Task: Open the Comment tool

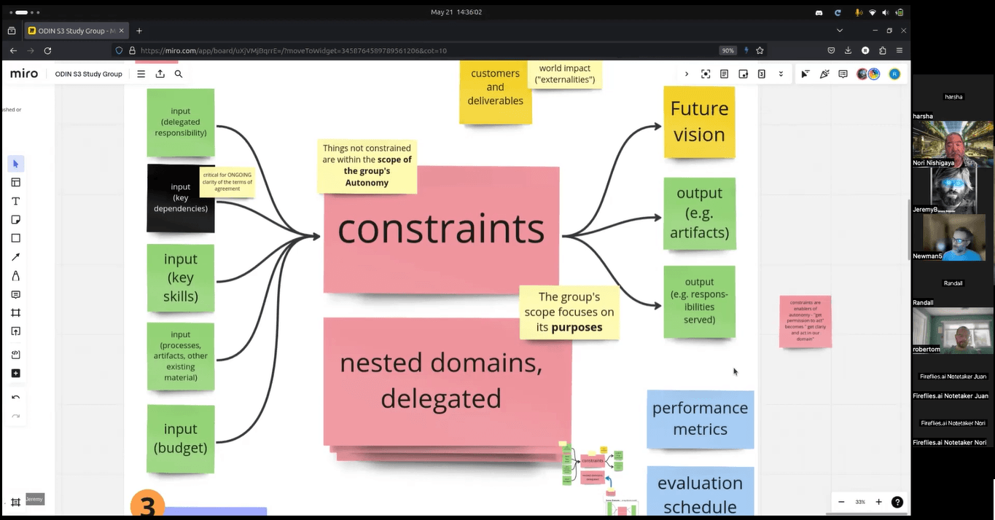Action: point(15,294)
